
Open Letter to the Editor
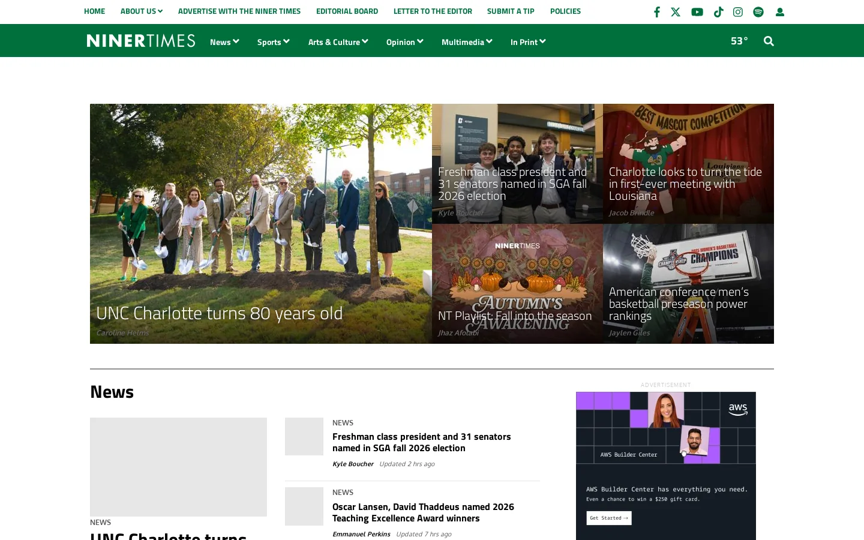coord(433,11)
